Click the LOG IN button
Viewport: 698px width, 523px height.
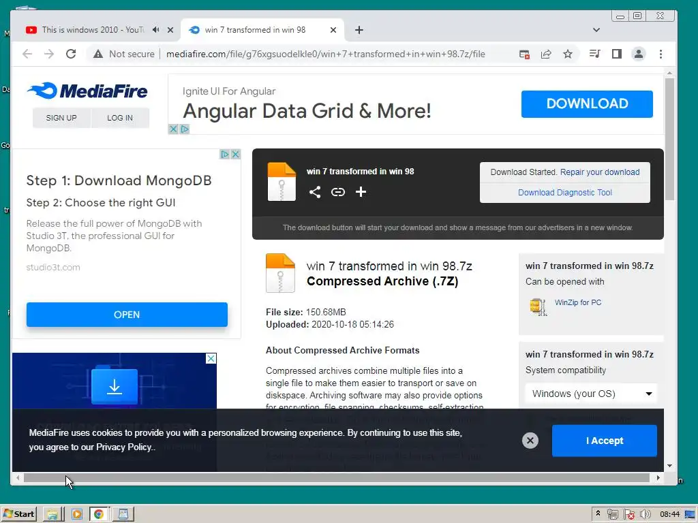point(120,118)
